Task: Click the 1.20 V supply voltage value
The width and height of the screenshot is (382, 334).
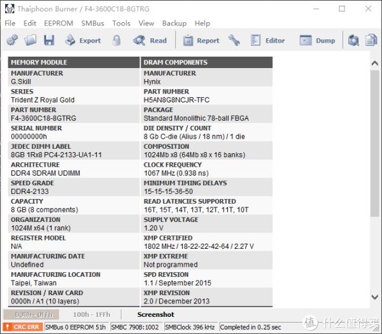Action: pyautogui.click(x=153, y=228)
